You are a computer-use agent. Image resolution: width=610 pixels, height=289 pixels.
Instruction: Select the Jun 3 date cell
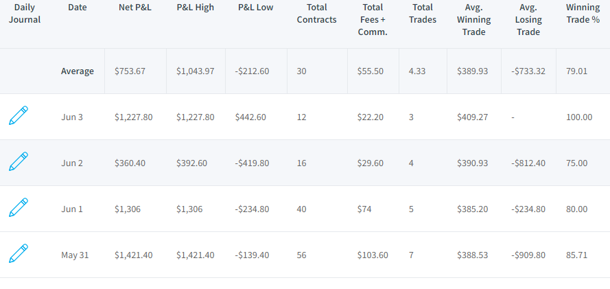pyautogui.click(x=72, y=117)
